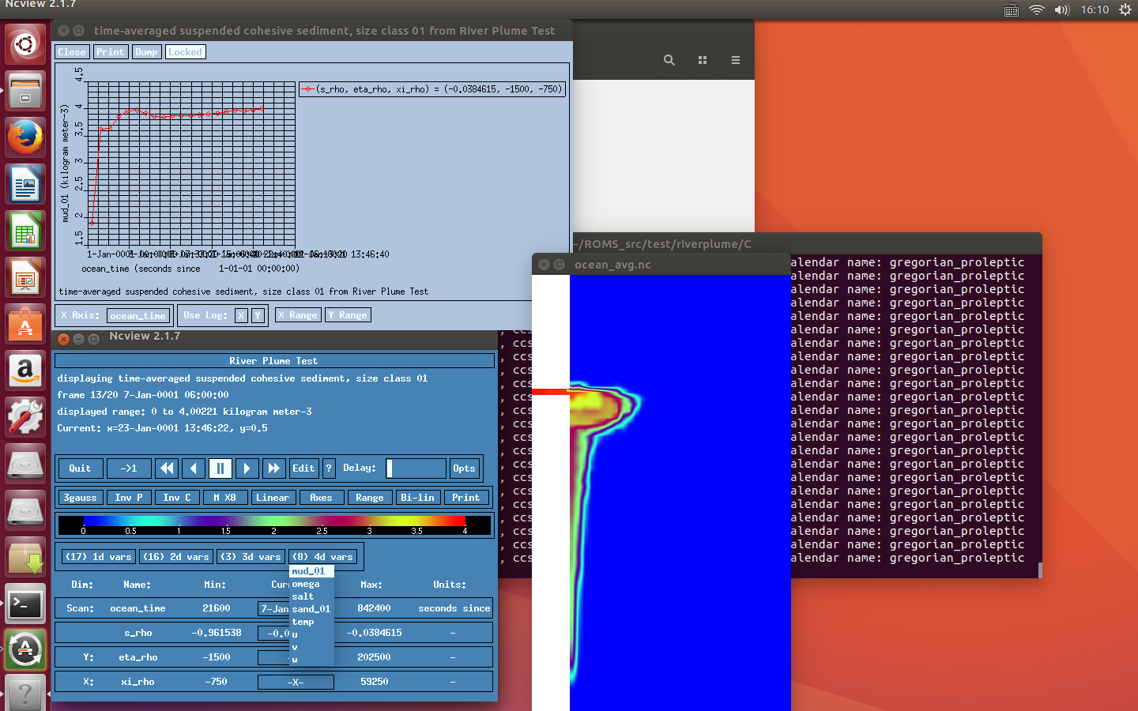Click the Dump button in plot window
The height and width of the screenshot is (711, 1138).
coord(146,52)
